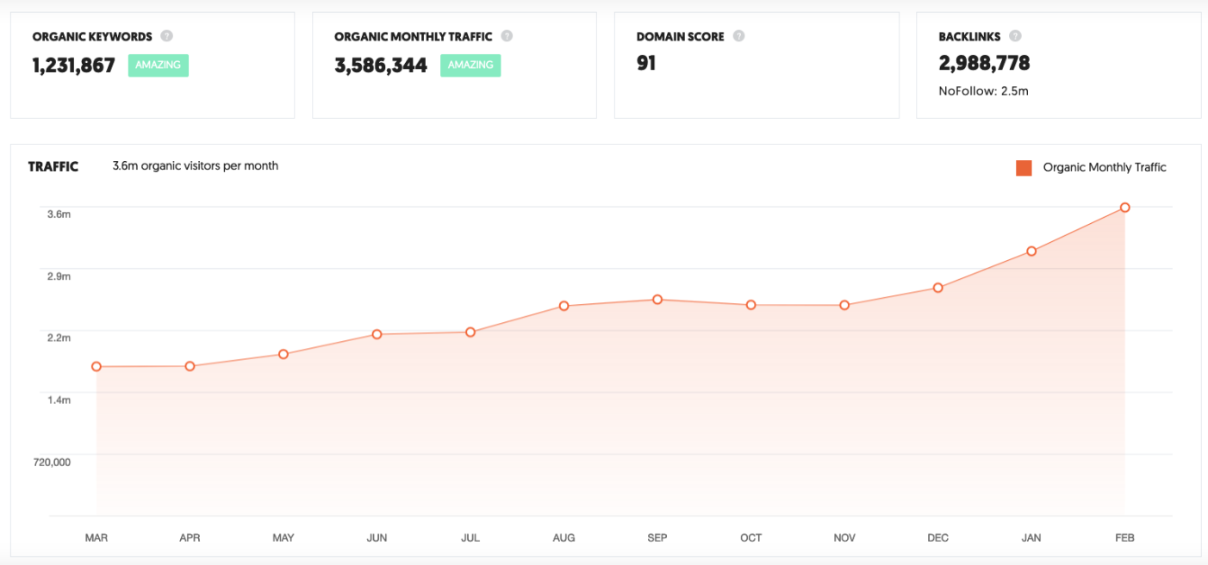
Task: Open the Domain Score card details
Action: (x=757, y=65)
